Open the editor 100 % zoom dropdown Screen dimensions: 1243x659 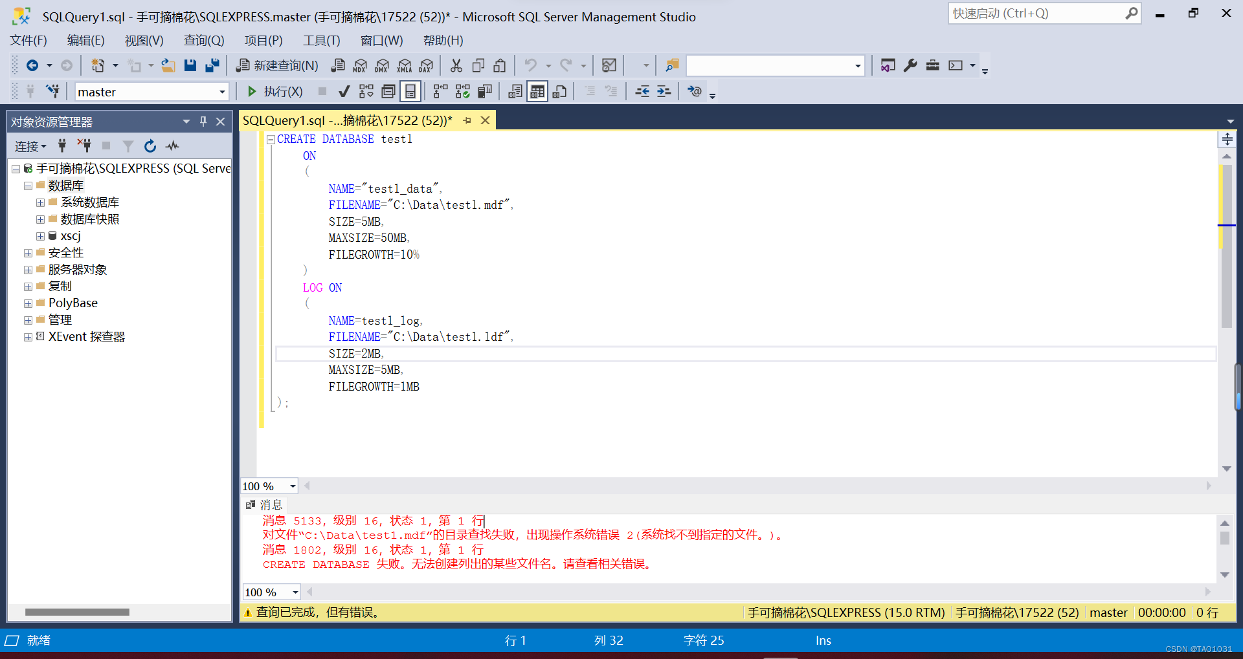293,486
